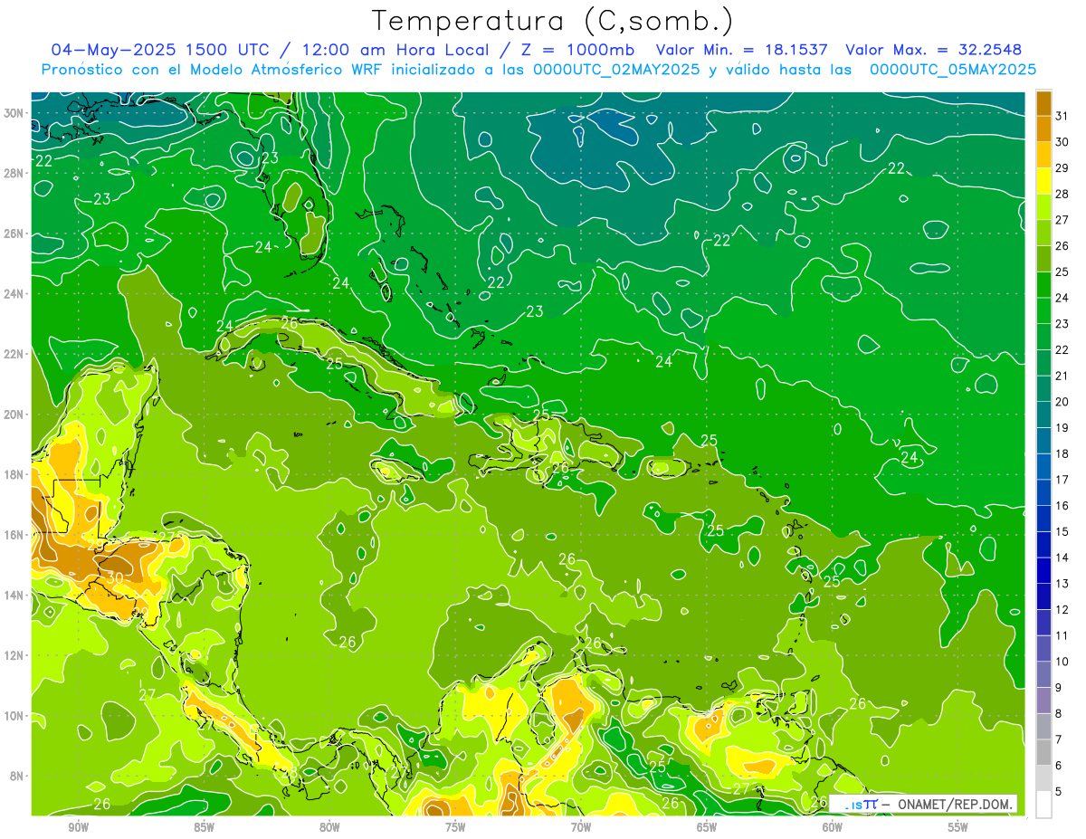The width and height of the screenshot is (1086, 839).
Task: Click the 65W longitude axis label
Action: (x=707, y=827)
